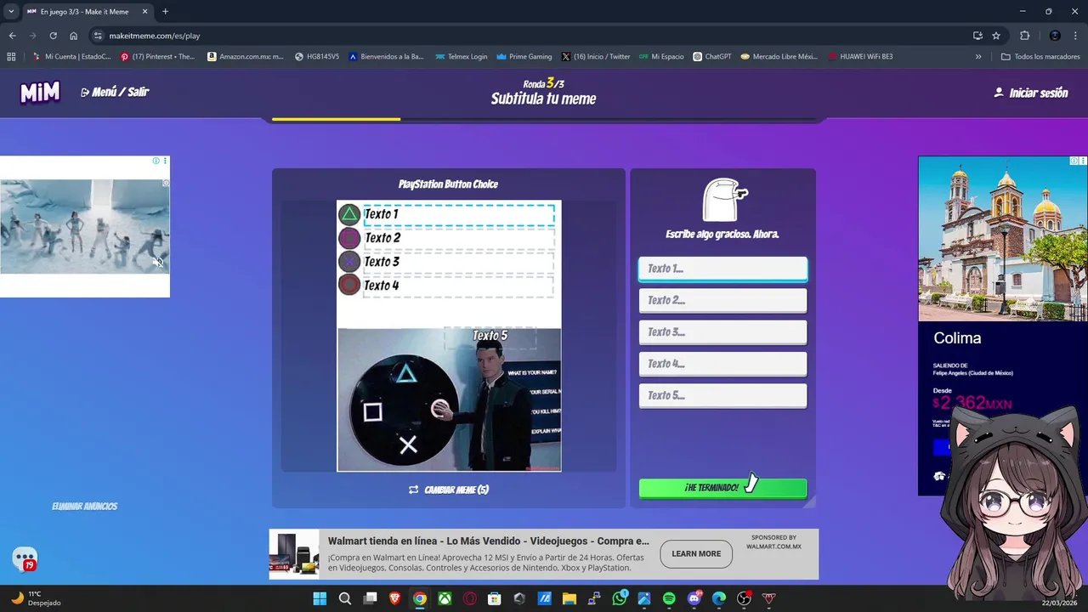Bookmark this page with the star
Screen dimensions: 1088x612
996,36
